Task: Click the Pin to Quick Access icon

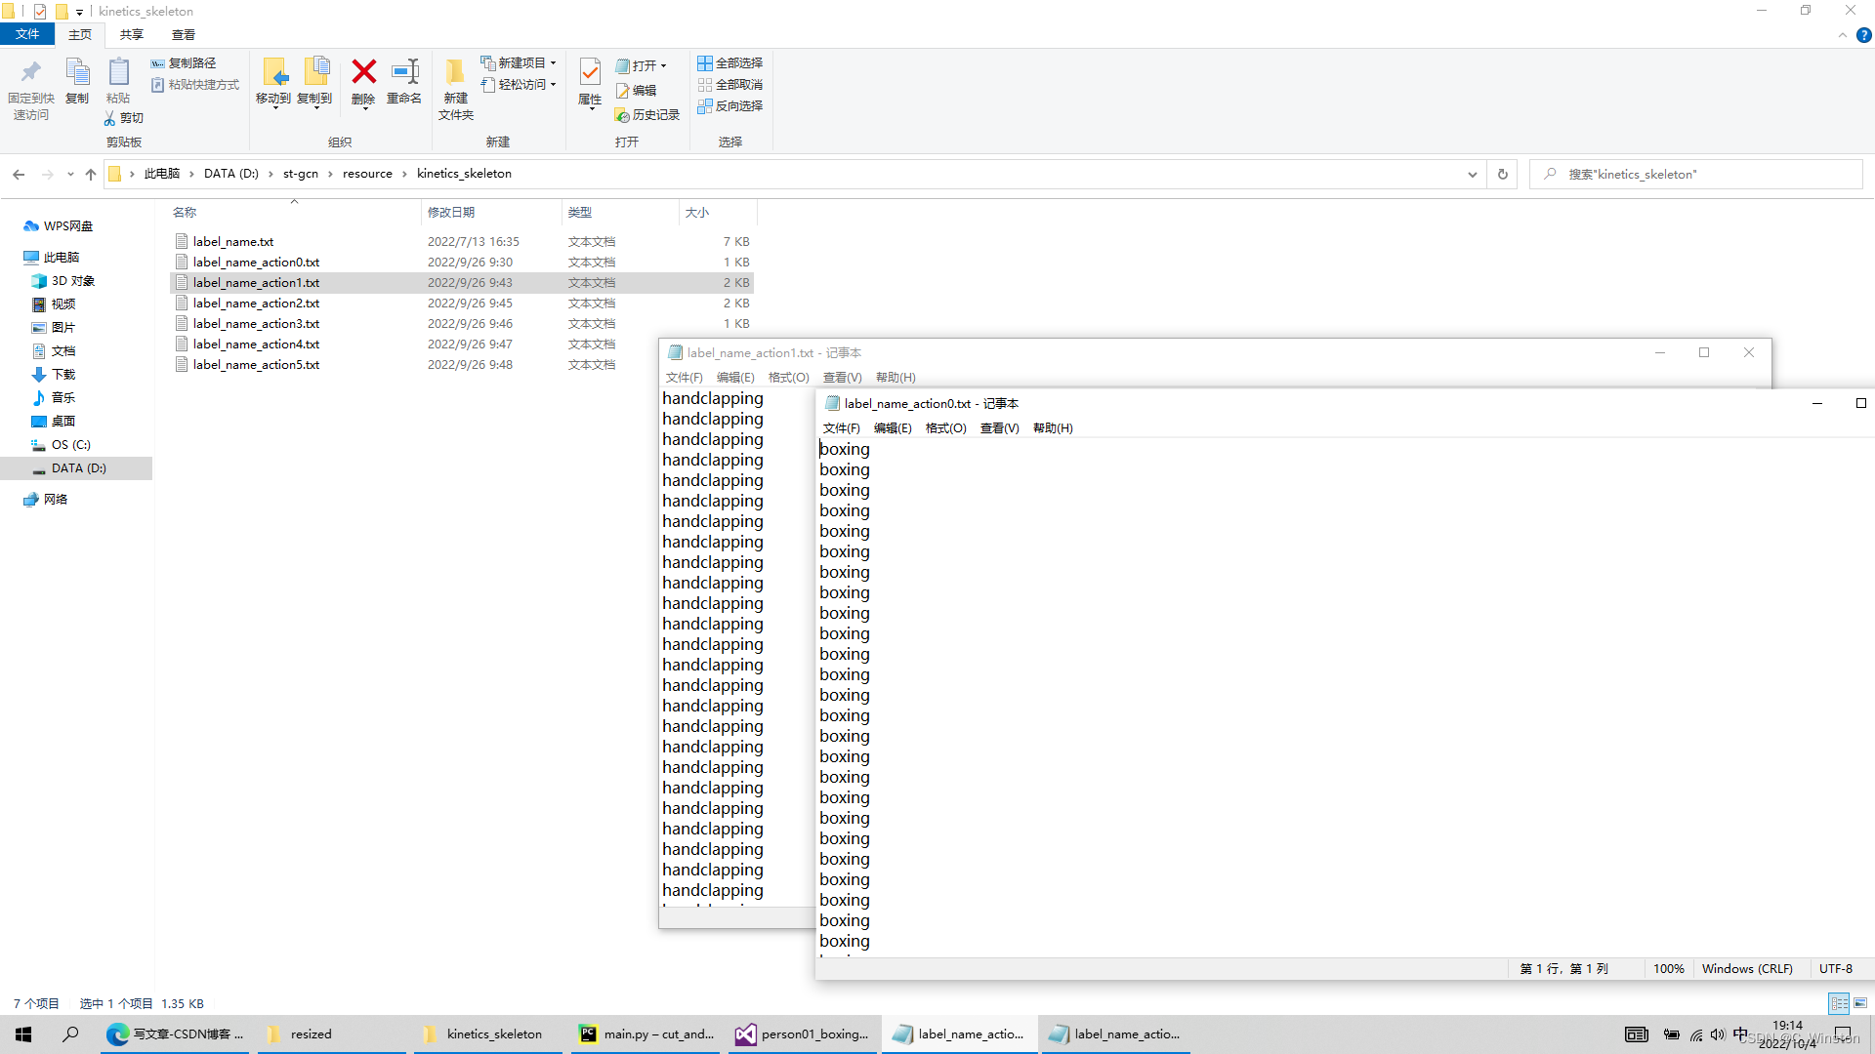Action: (x=30, y=72)
